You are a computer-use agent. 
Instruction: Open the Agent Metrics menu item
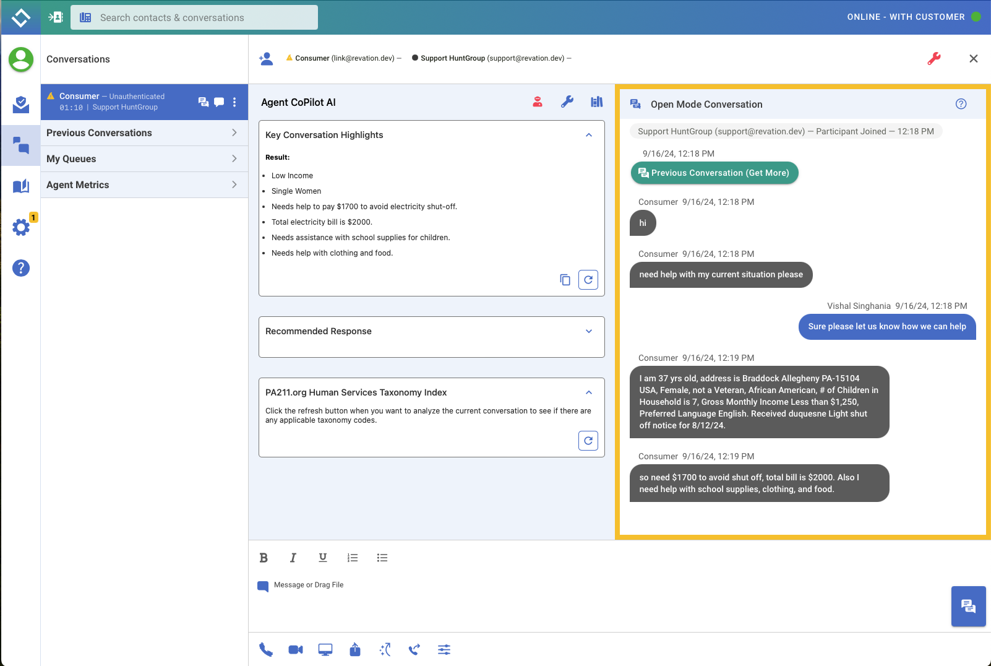144,185
